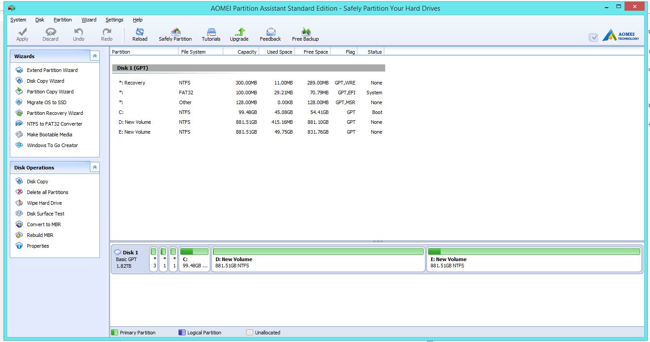
Task: Click the Apply checkmark icon
Action: pyautogui.click(x=22, y=32)
